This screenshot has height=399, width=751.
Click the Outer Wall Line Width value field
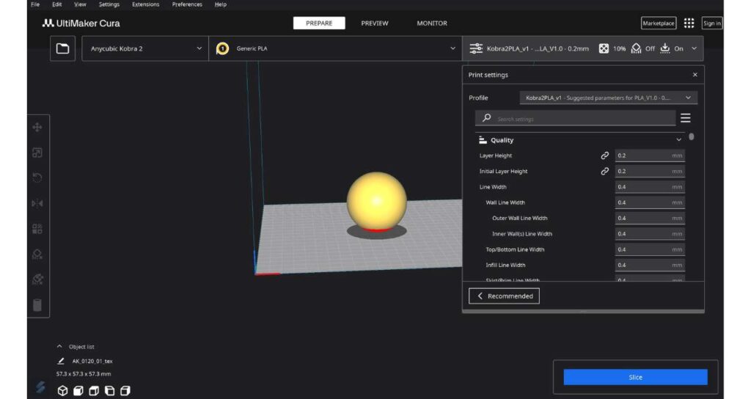click(650, 218)
